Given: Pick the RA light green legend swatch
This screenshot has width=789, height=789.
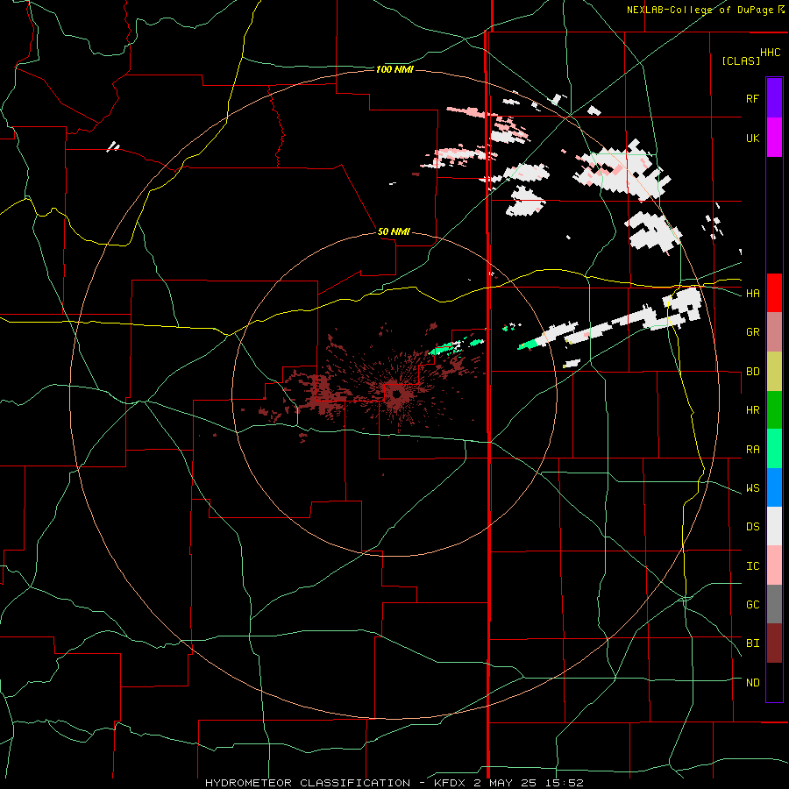Looking at the screenshot, I should coord(774,448).
